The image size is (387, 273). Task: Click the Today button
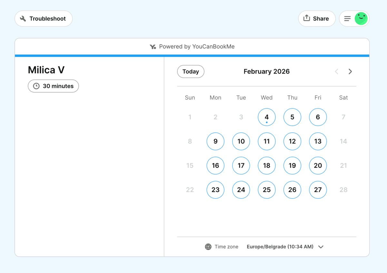point(191,71)
